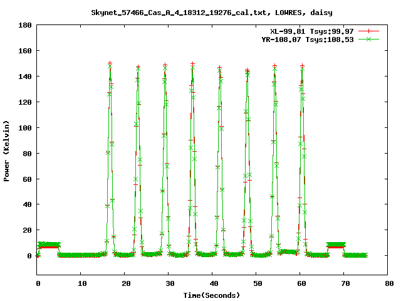The height and width of the screenshot is (301, 401).
Task: Click the green legend line sample
Action: point(368,39)
